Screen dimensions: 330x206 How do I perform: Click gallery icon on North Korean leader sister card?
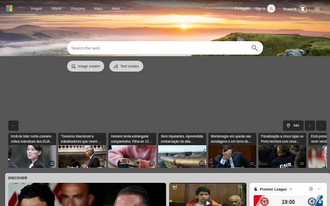52,163
